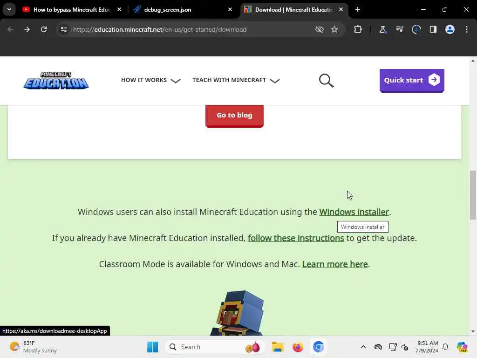Expand the HOW IT WORKS menu
This screenshot has width=477, height=358.
click(x=150, y=80)
